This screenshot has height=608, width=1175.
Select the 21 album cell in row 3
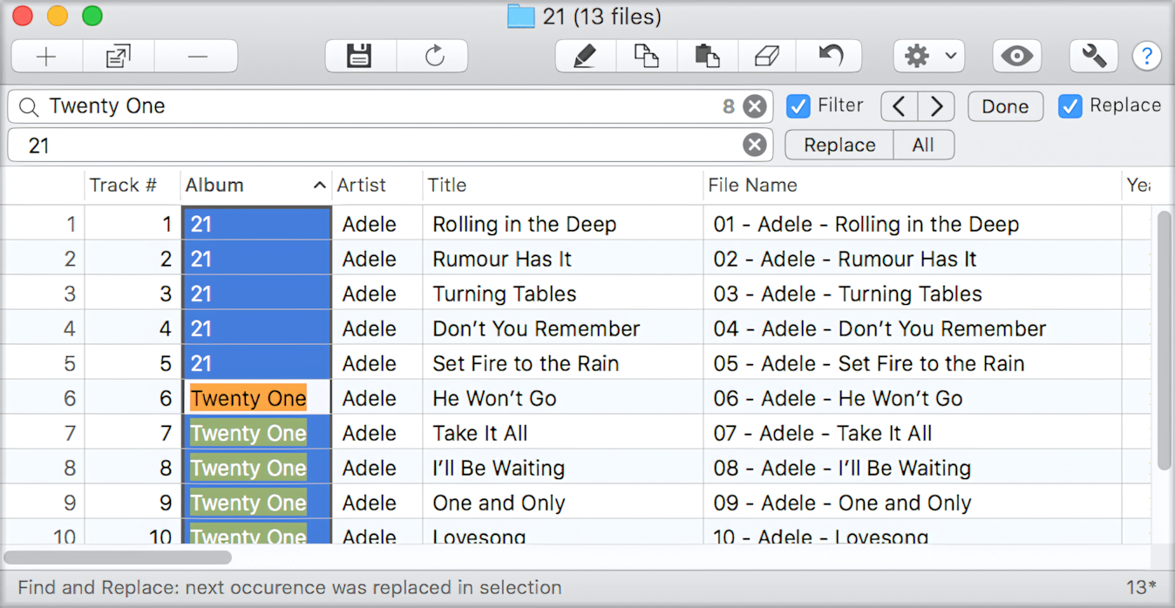[x=256, y=294]
